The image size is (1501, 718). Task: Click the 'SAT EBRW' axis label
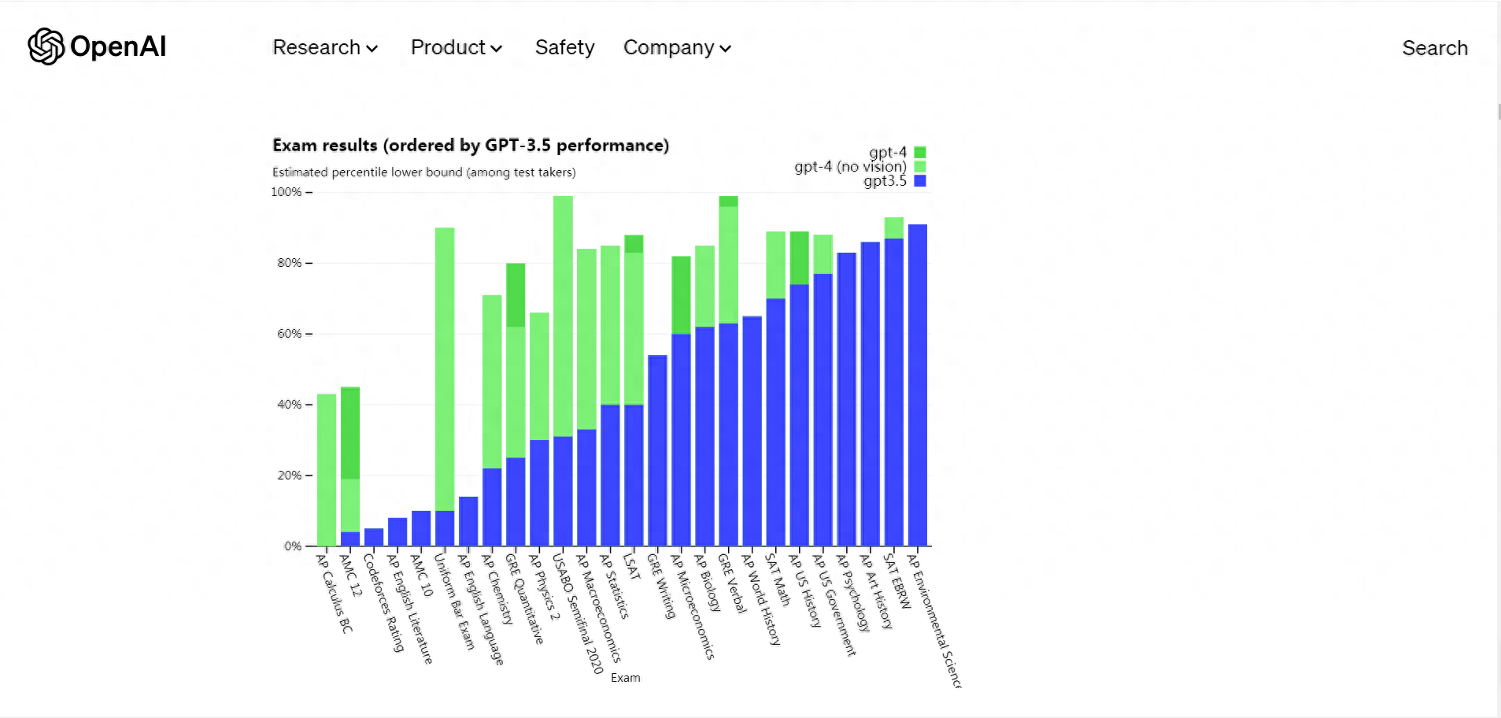click(897, 581)
